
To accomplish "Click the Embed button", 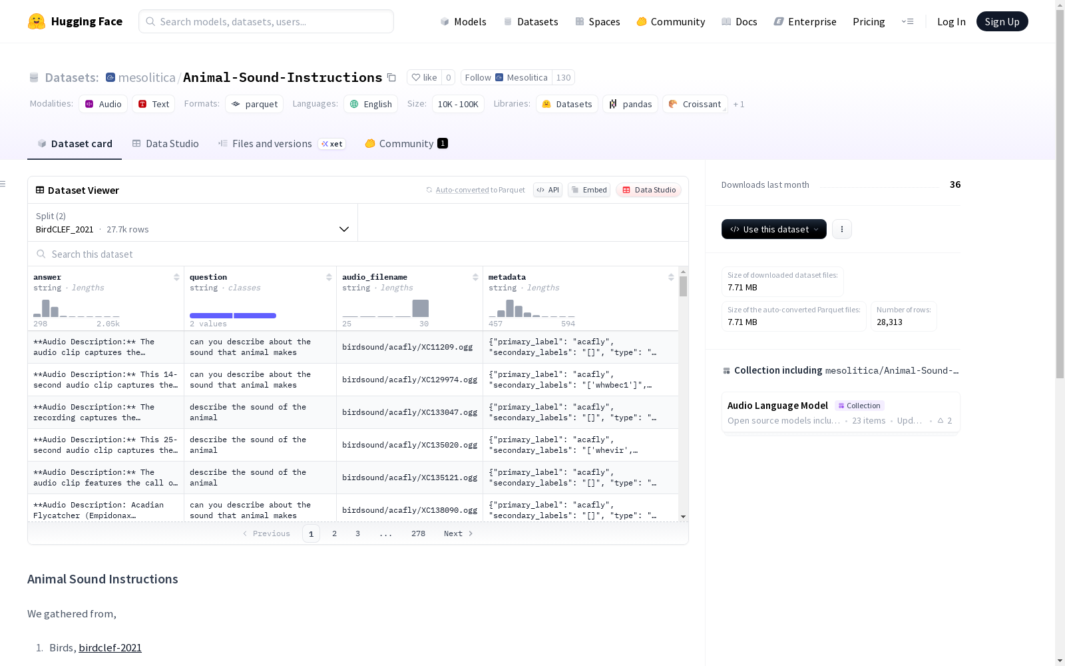I will click(x=589, y=190).
